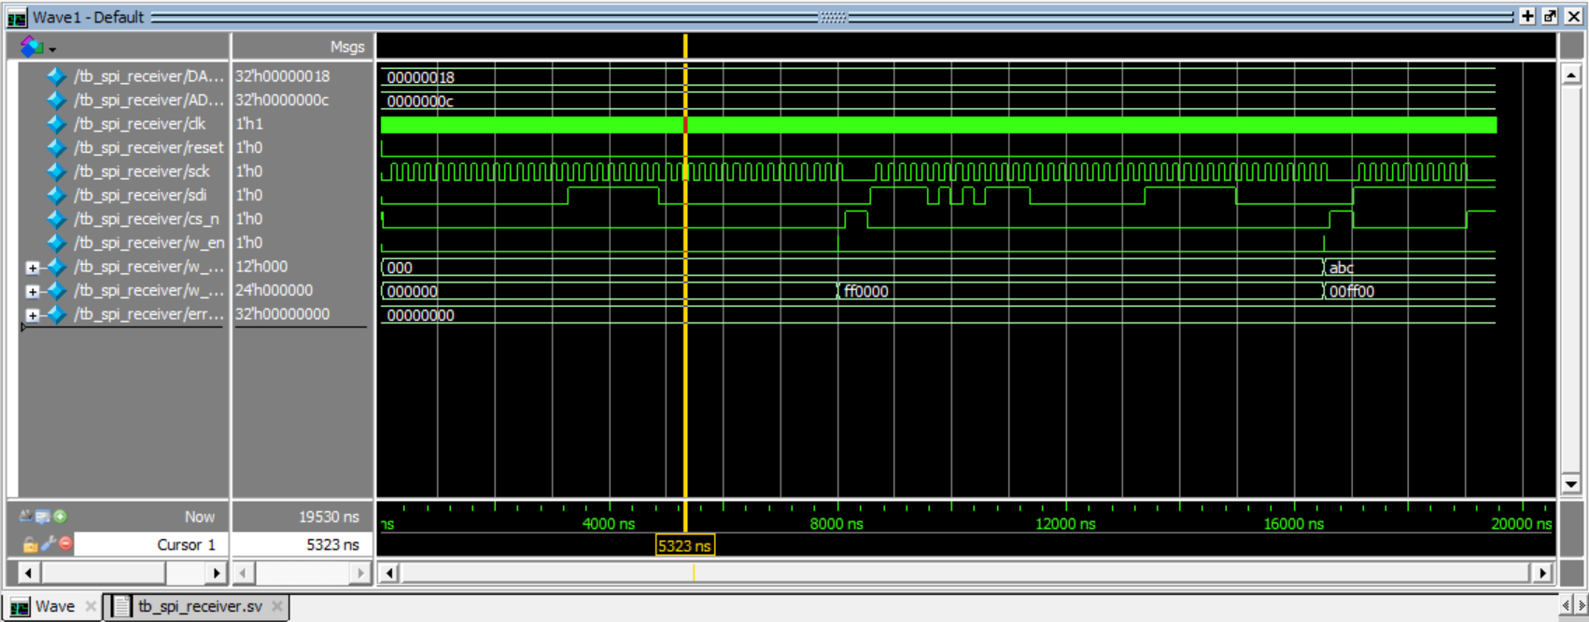The width and height of the screenshot is (1589, 622).
Task: Click the Edit Grid and Timeline icon
Action: [42, 517]
